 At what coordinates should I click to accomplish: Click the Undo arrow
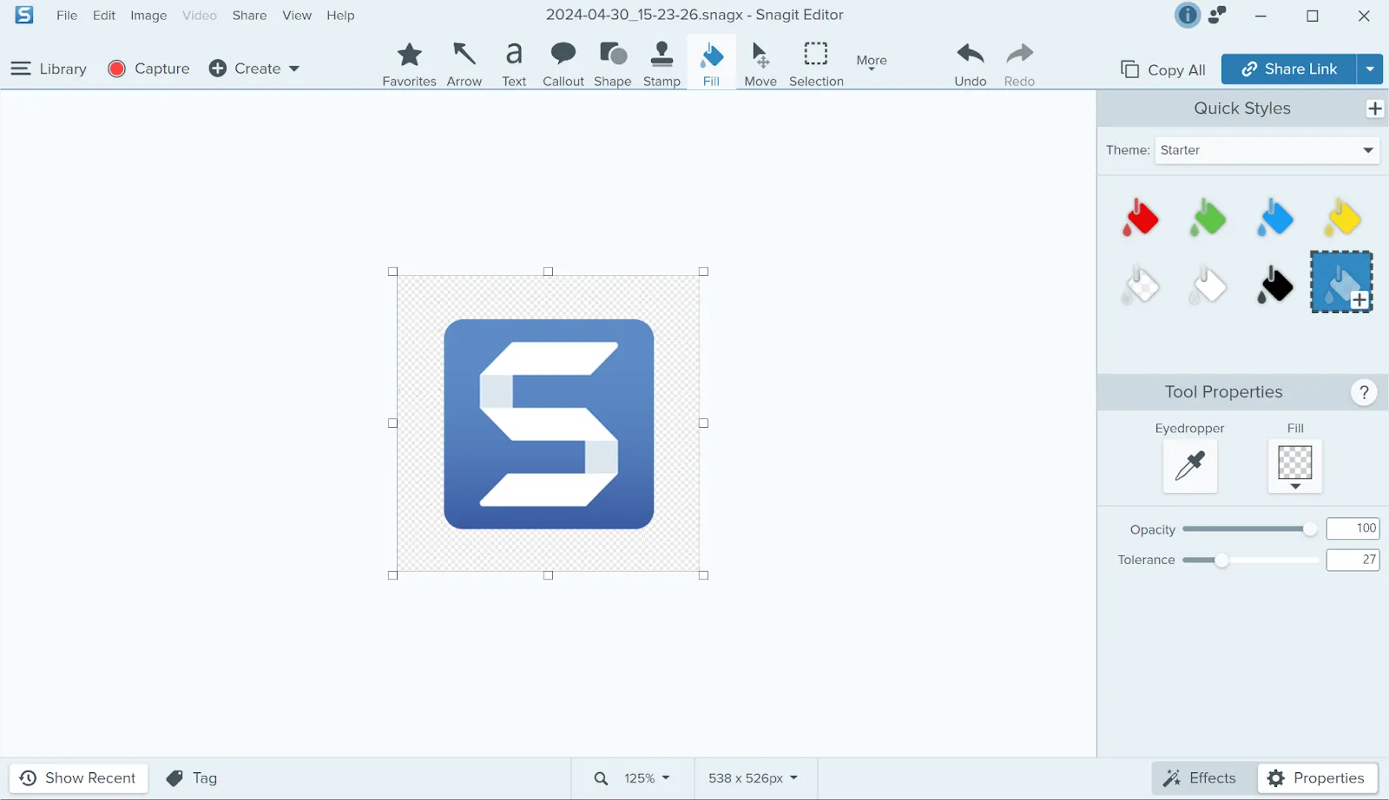click(x=971, y=63)
